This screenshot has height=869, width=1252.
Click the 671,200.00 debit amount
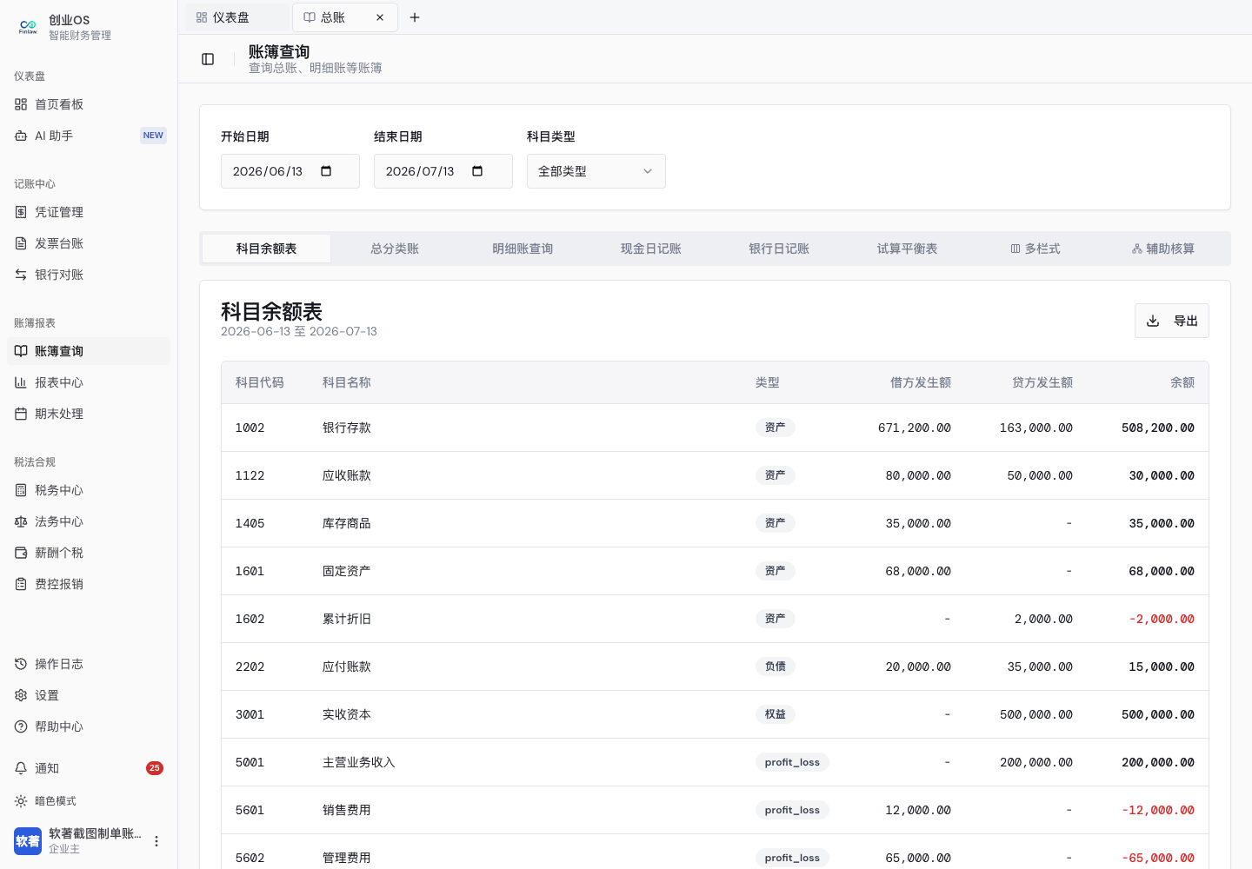pos(915,428)
